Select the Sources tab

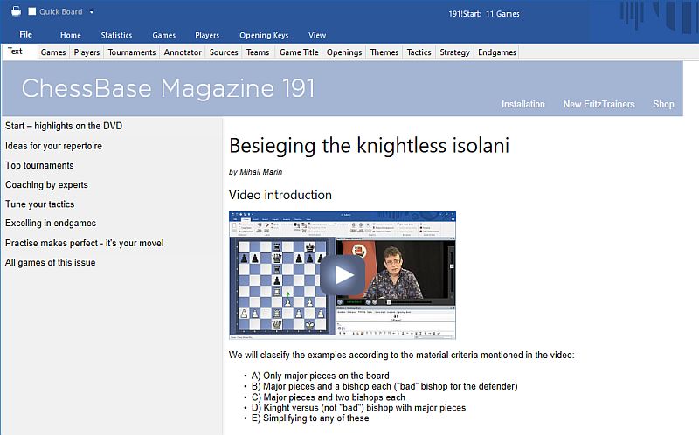[x=224, y=52]
